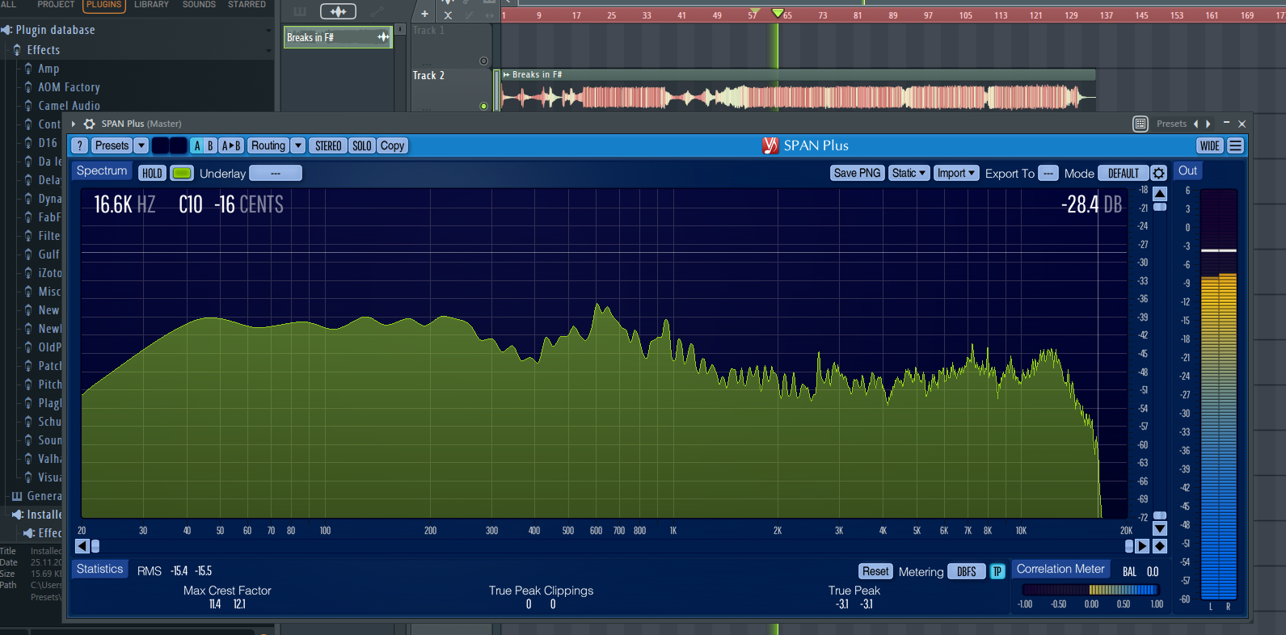This screenshot has width=1286, height=635.
Task: Click the crossfade curve icon in playlist toolbar
Action: (469, 15)
